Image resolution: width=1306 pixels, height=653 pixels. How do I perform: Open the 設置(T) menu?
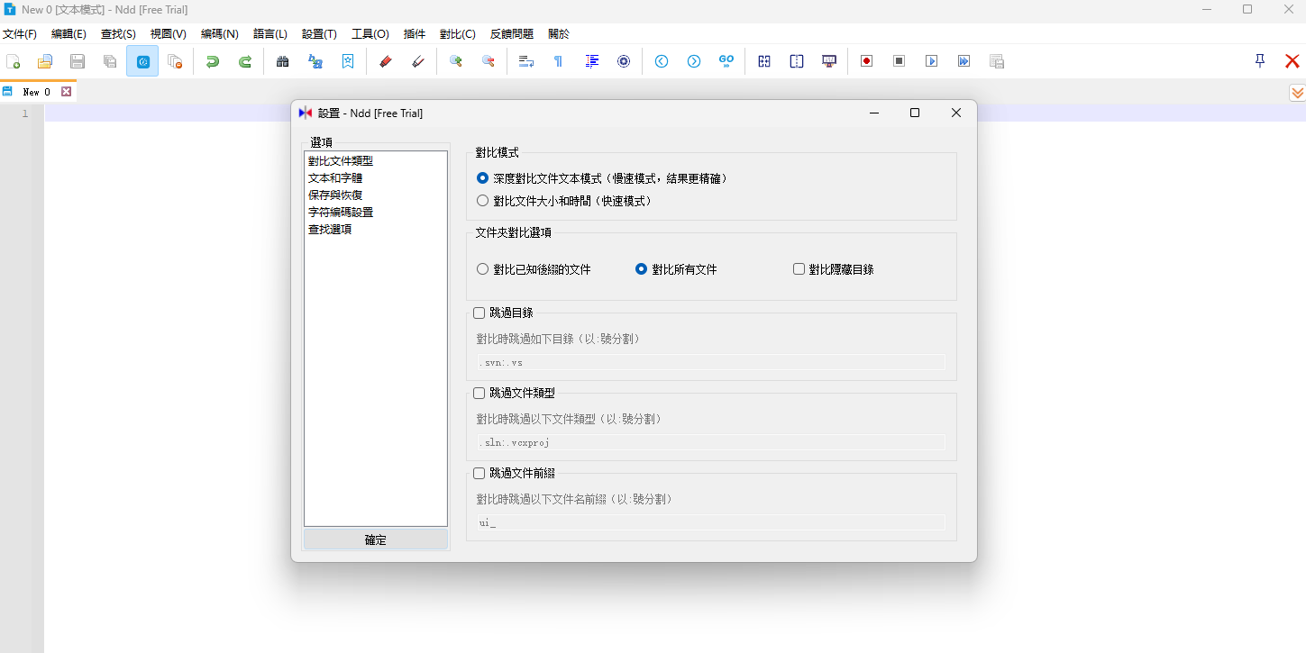coord(319,34)
